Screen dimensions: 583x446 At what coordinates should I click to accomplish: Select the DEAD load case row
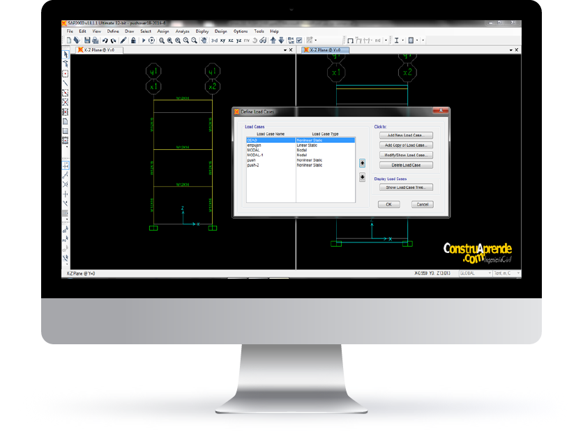301,140
